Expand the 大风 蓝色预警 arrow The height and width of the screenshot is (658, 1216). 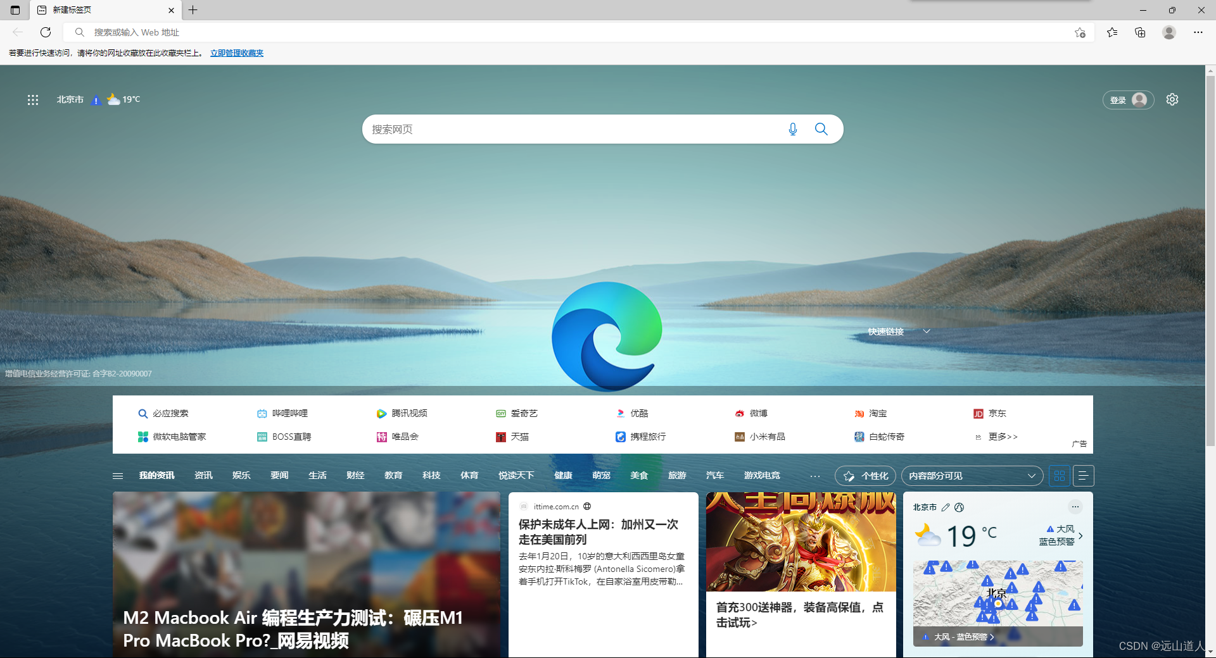pos(1080,536)
